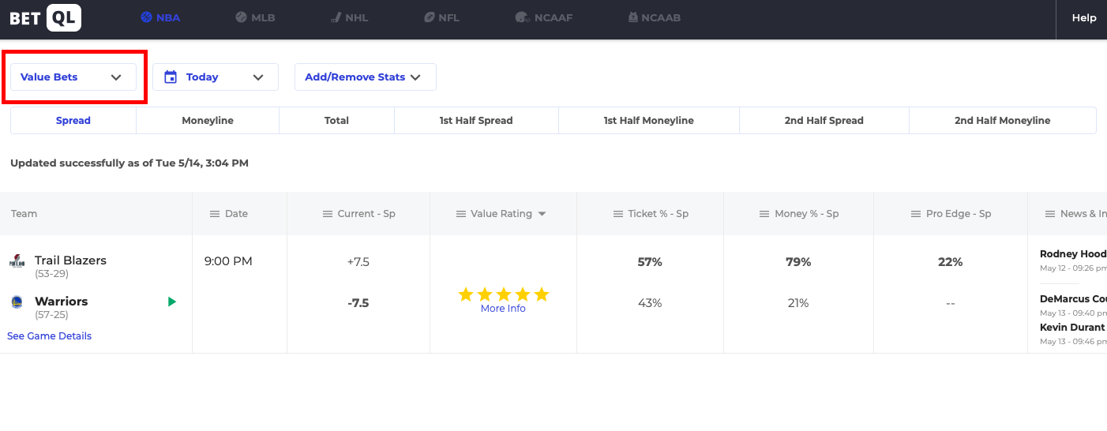Click the -7.5 spread value
This screenshot has width=1107, height=431.
tap(358, 303)
